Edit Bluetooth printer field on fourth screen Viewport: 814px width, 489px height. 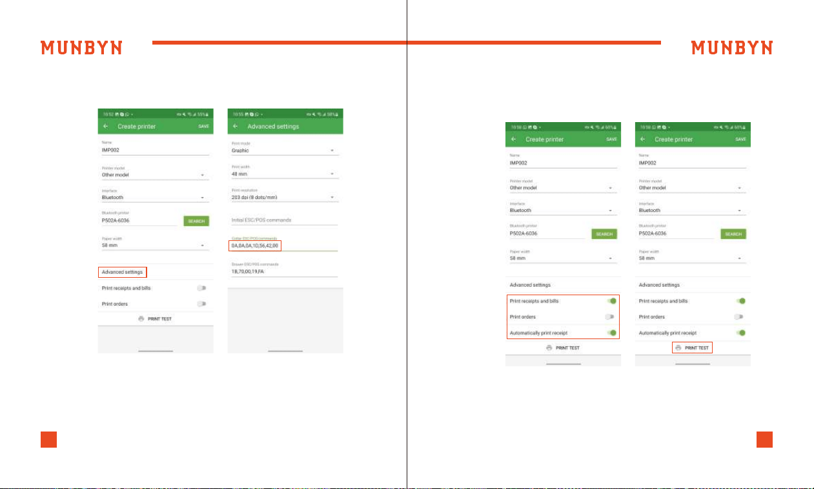click(x=676, y=234)
